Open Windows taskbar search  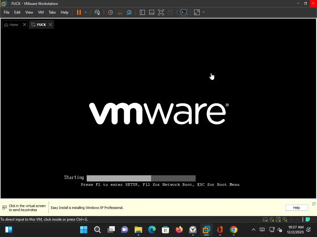point(97,230)
